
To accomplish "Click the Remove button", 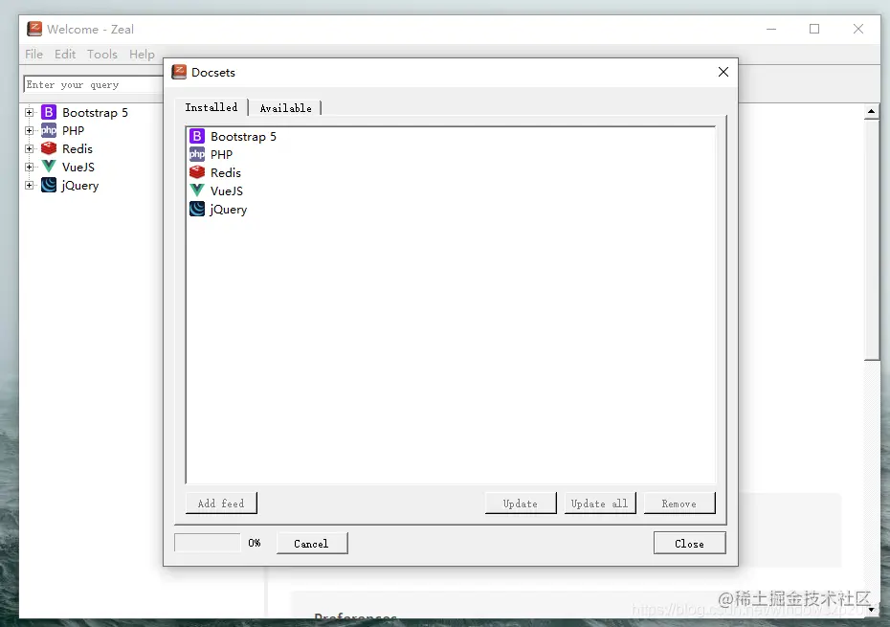I will point(679,504).
